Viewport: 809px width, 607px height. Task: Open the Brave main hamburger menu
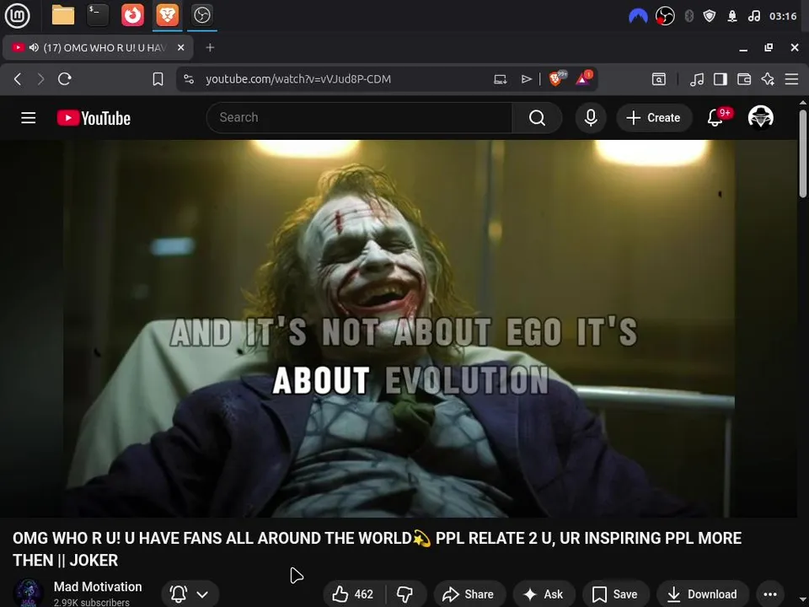[x=791, y=79]
